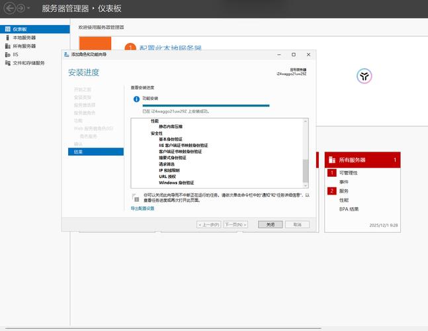Click the installation progress bar
The image size is (428, 331).
pyautogui.click(x=206, y=105)
